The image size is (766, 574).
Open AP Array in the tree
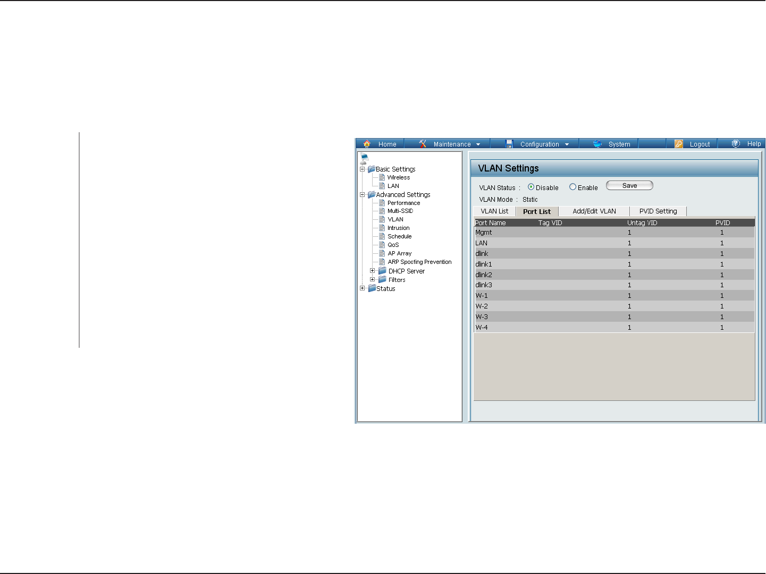pyautogui.click(x=400, y=253)
